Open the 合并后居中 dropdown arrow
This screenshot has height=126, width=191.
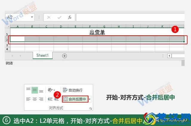coord(90,99)
